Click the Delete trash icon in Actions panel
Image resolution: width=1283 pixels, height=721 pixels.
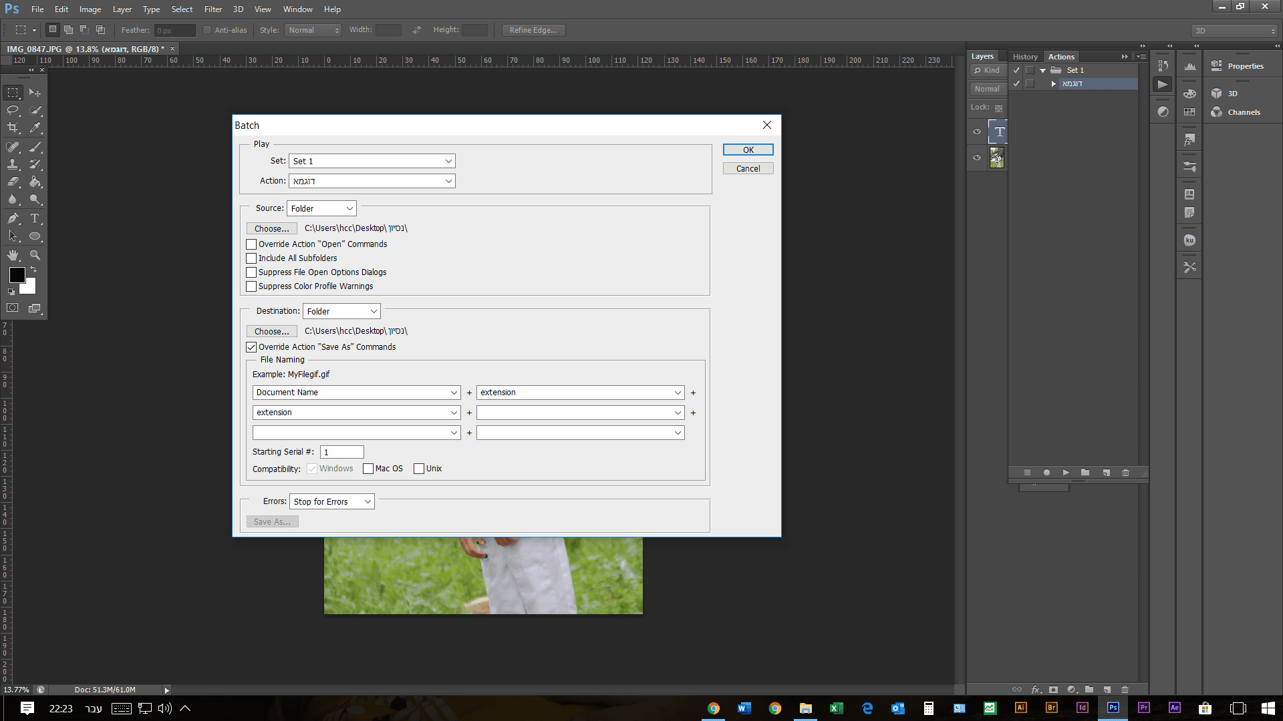pyautogui.click(x=1125, y=473)
